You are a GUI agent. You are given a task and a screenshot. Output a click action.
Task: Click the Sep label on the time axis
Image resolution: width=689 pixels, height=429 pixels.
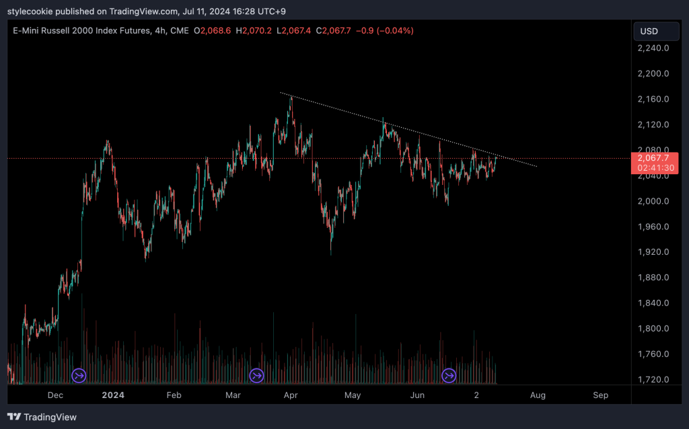pyautogui.click(x=600, y=395)
